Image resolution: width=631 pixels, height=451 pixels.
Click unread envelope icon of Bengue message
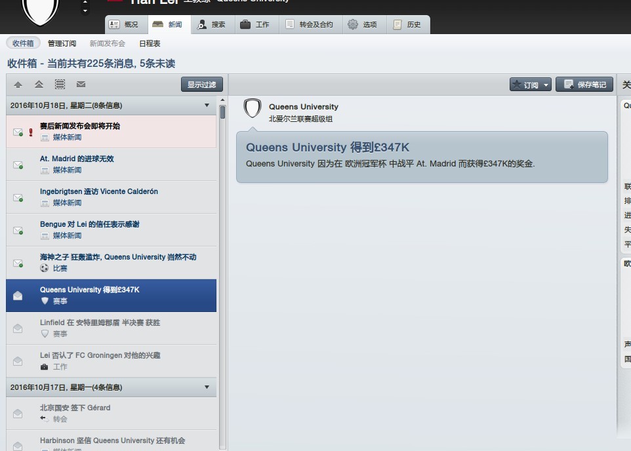tap(18, 231)
